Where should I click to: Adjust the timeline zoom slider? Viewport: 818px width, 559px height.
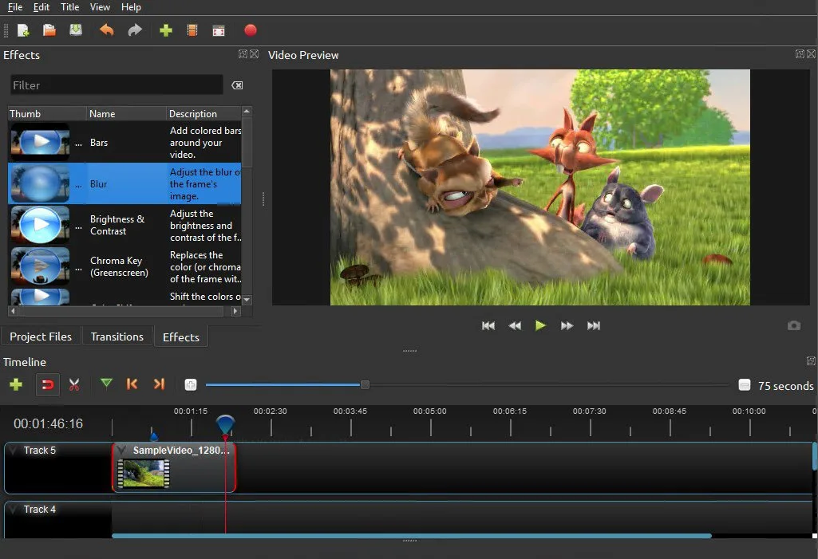point(365,384)
